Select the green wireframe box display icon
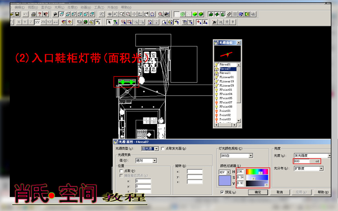Image resolution: width=338 pixels, height=211 pixels. click(183, 14)
